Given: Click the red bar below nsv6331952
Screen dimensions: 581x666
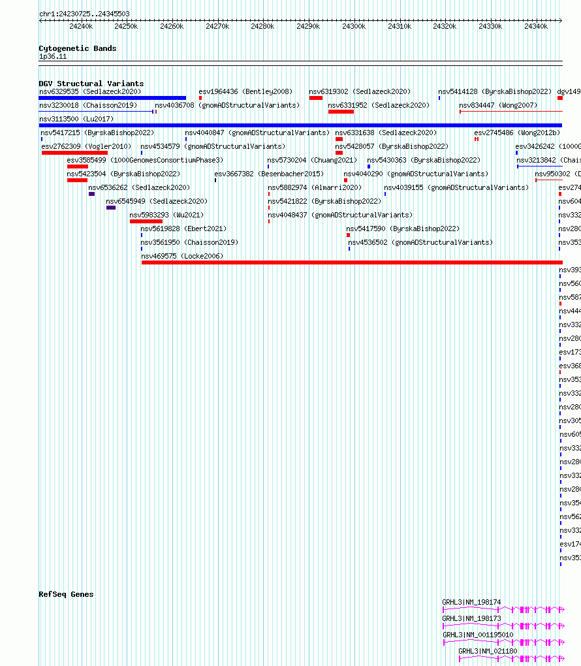Looking at the screenshot, I should [x=341, y=112].
